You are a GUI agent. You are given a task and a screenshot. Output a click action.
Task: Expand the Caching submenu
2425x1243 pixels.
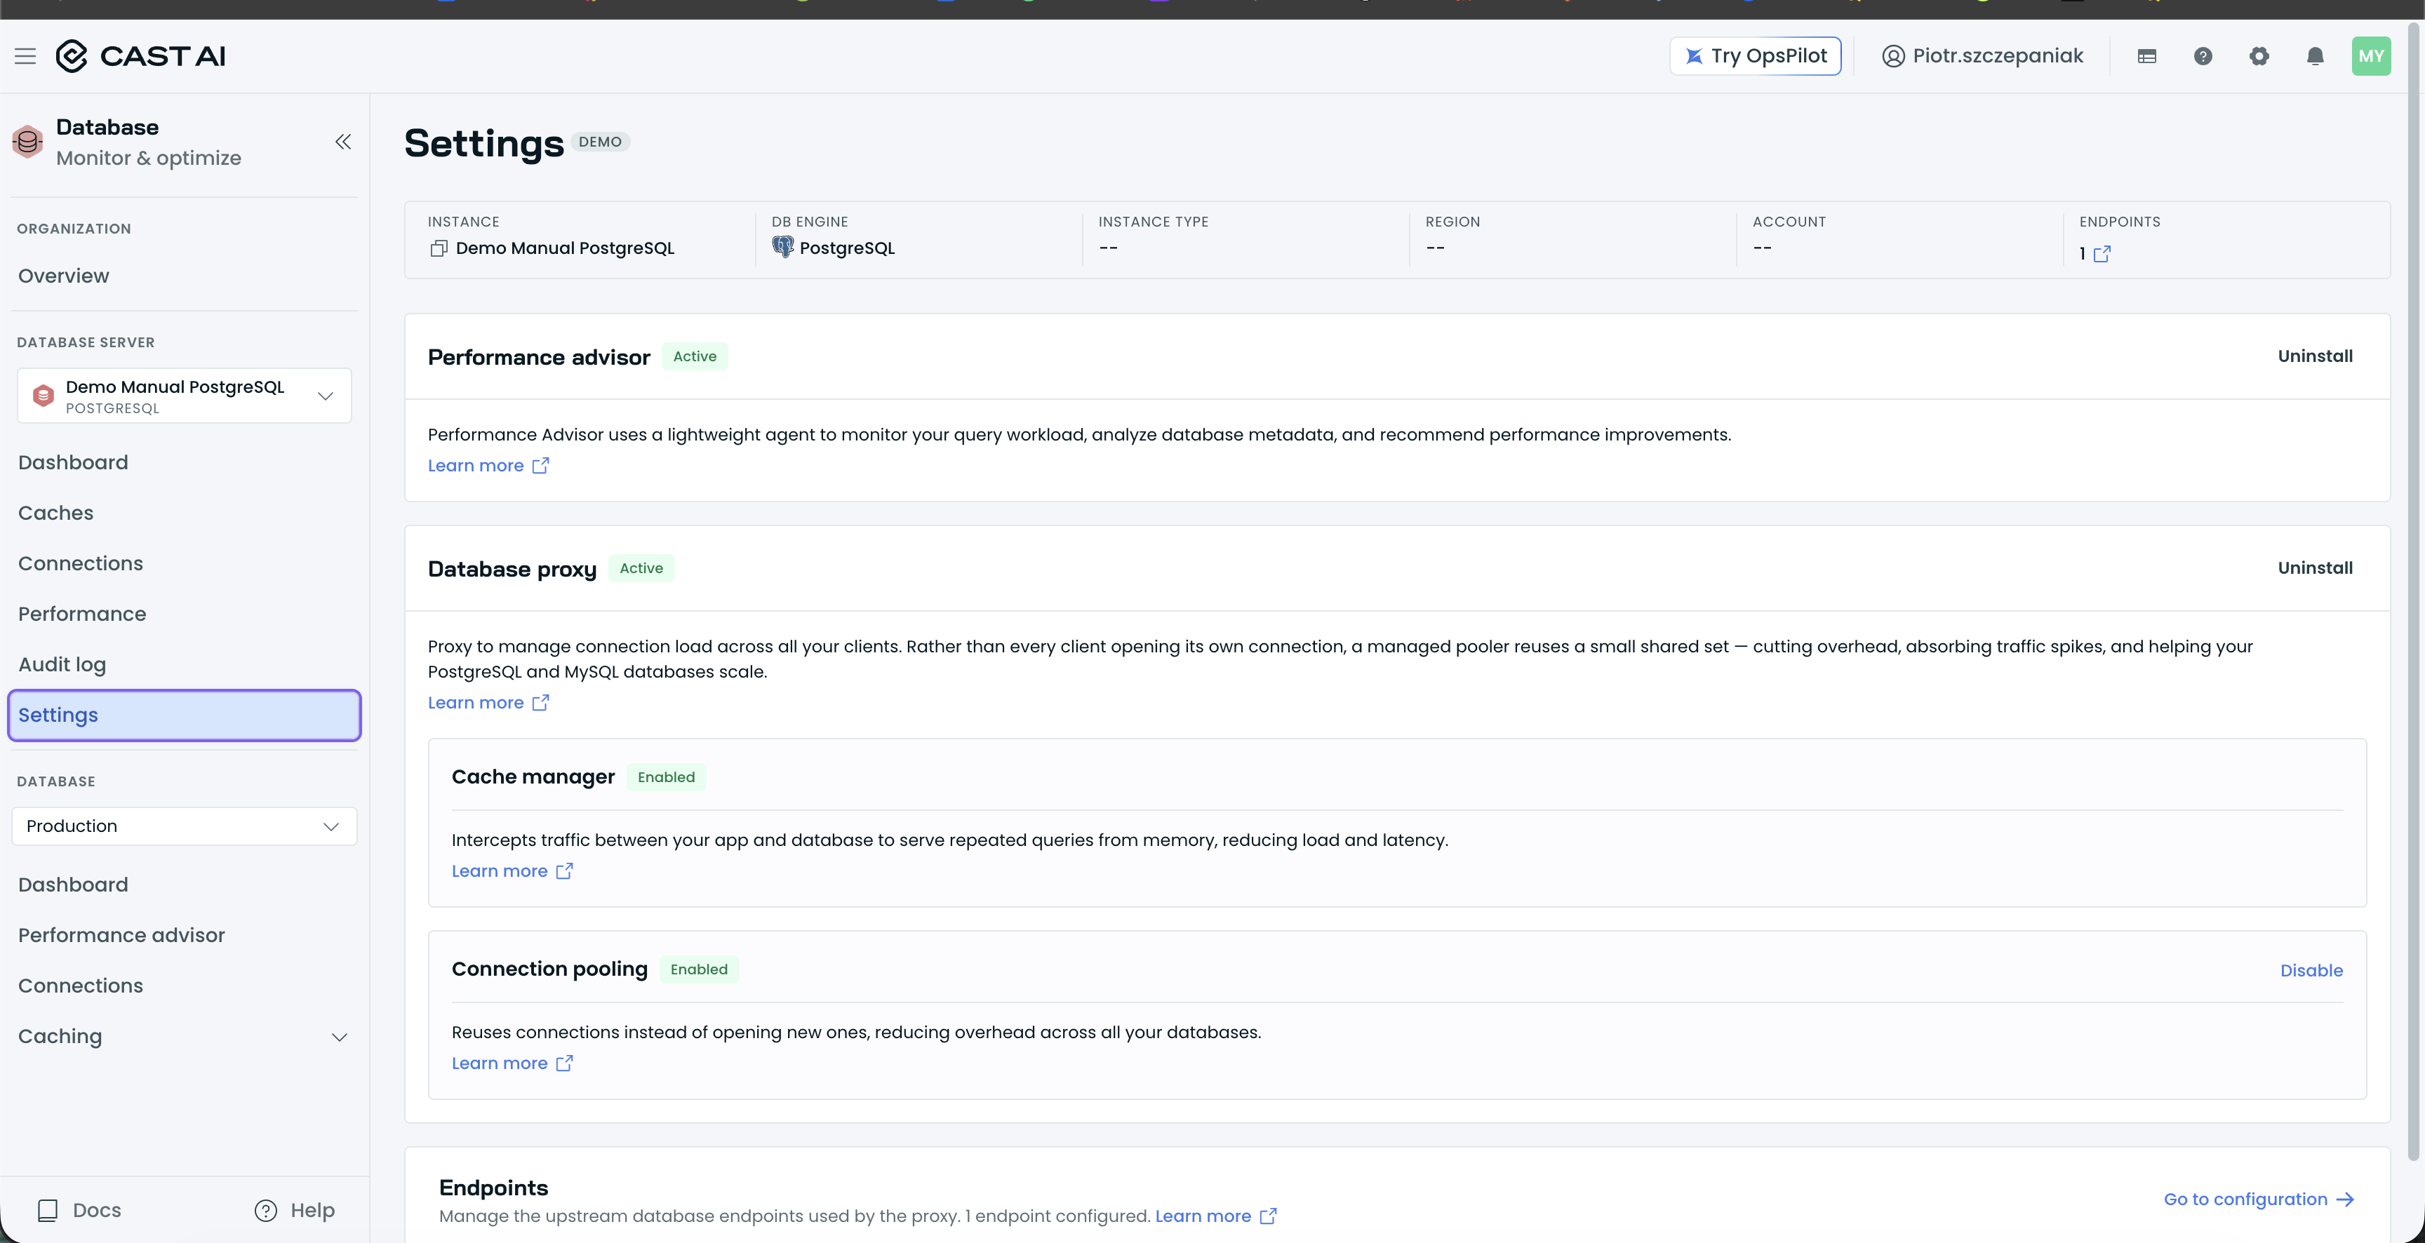[x=185, y=1037]
